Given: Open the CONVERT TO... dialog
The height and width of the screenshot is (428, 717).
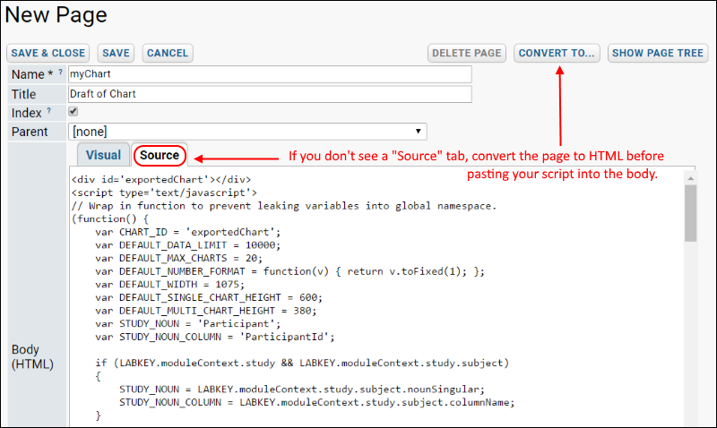Looking at the screenshot, I should pos(557,53).
